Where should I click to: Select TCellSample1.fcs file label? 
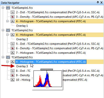[x=22, y=8]
